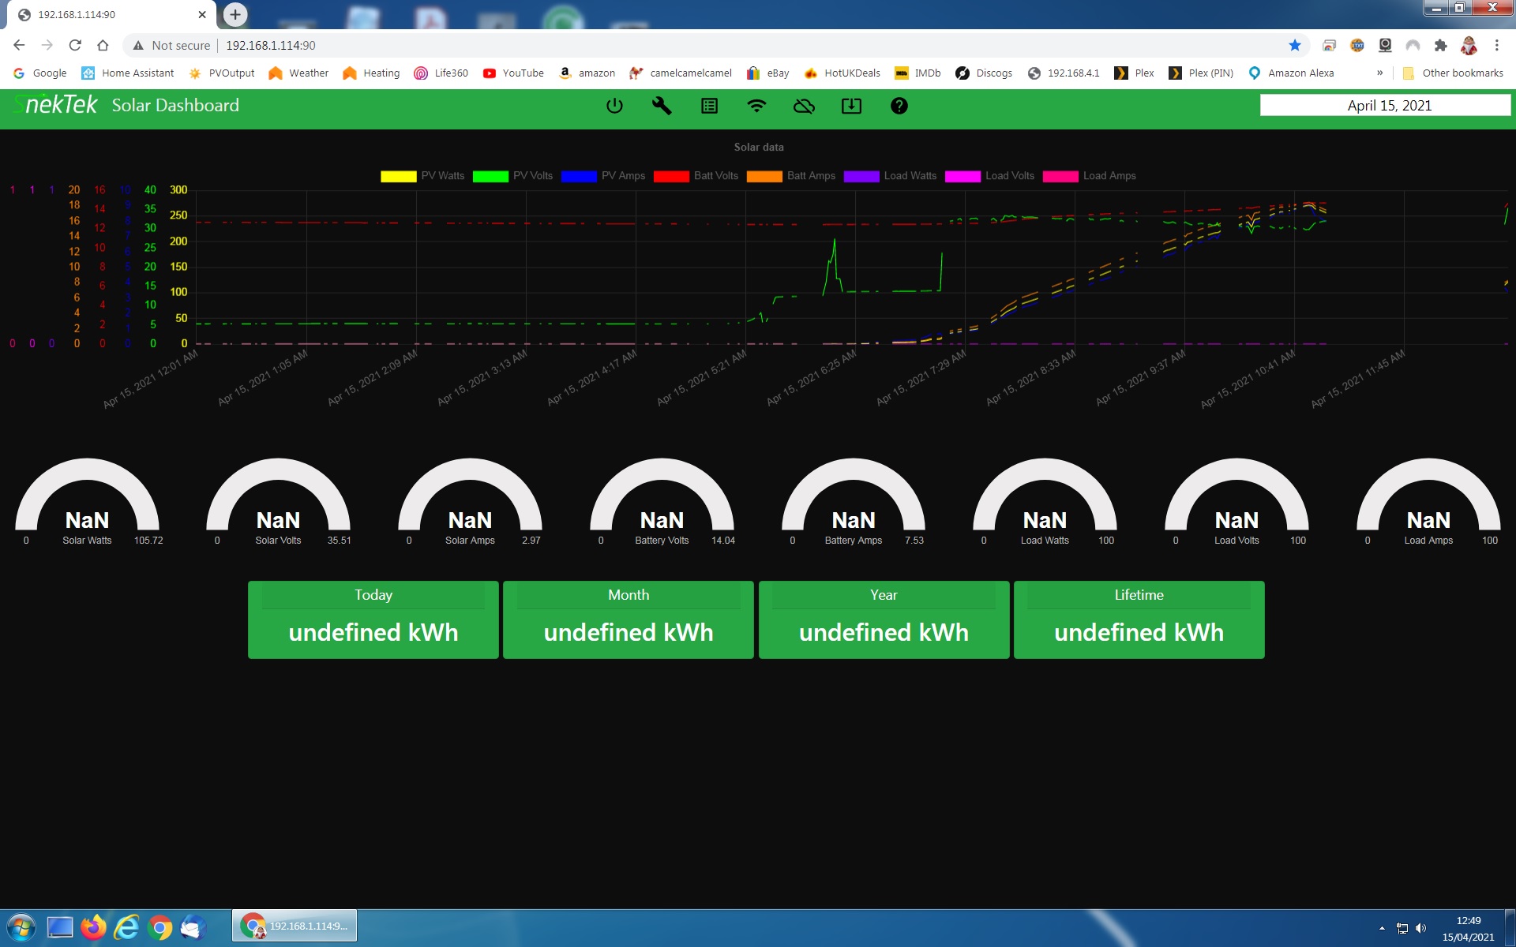Open Firefox from the taskbar
The image size is (1516, 947).
(x=93, y=926)
